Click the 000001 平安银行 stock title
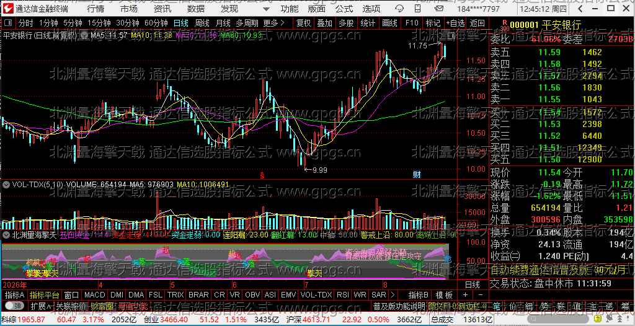The height and width of the screenshot is (326, 635). tap(545, 25)
